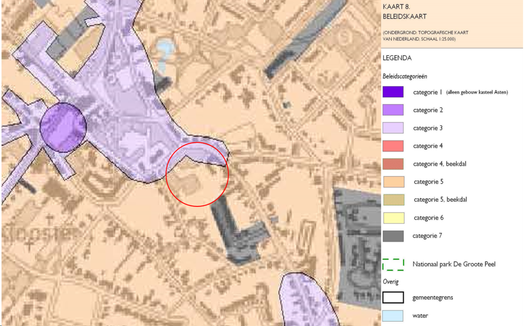Click the light blue water legend swatch
525x326 pixels.
pyautogui.click(x=393, y=316)
